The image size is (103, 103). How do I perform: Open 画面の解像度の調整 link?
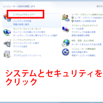point(81,36)
